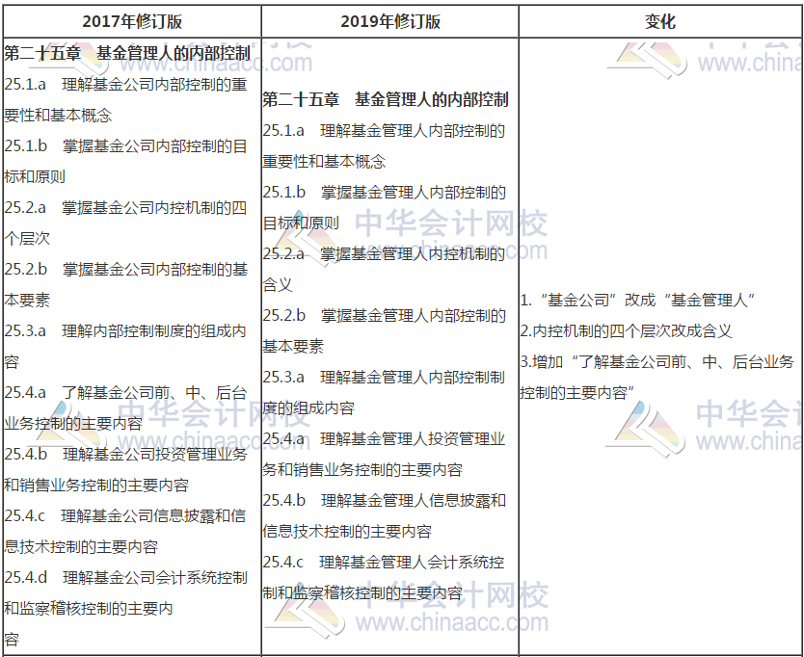Select item 25.1.b in the 2019 column
The height and width of the screenshot is (657, 804).
[384, 207]
